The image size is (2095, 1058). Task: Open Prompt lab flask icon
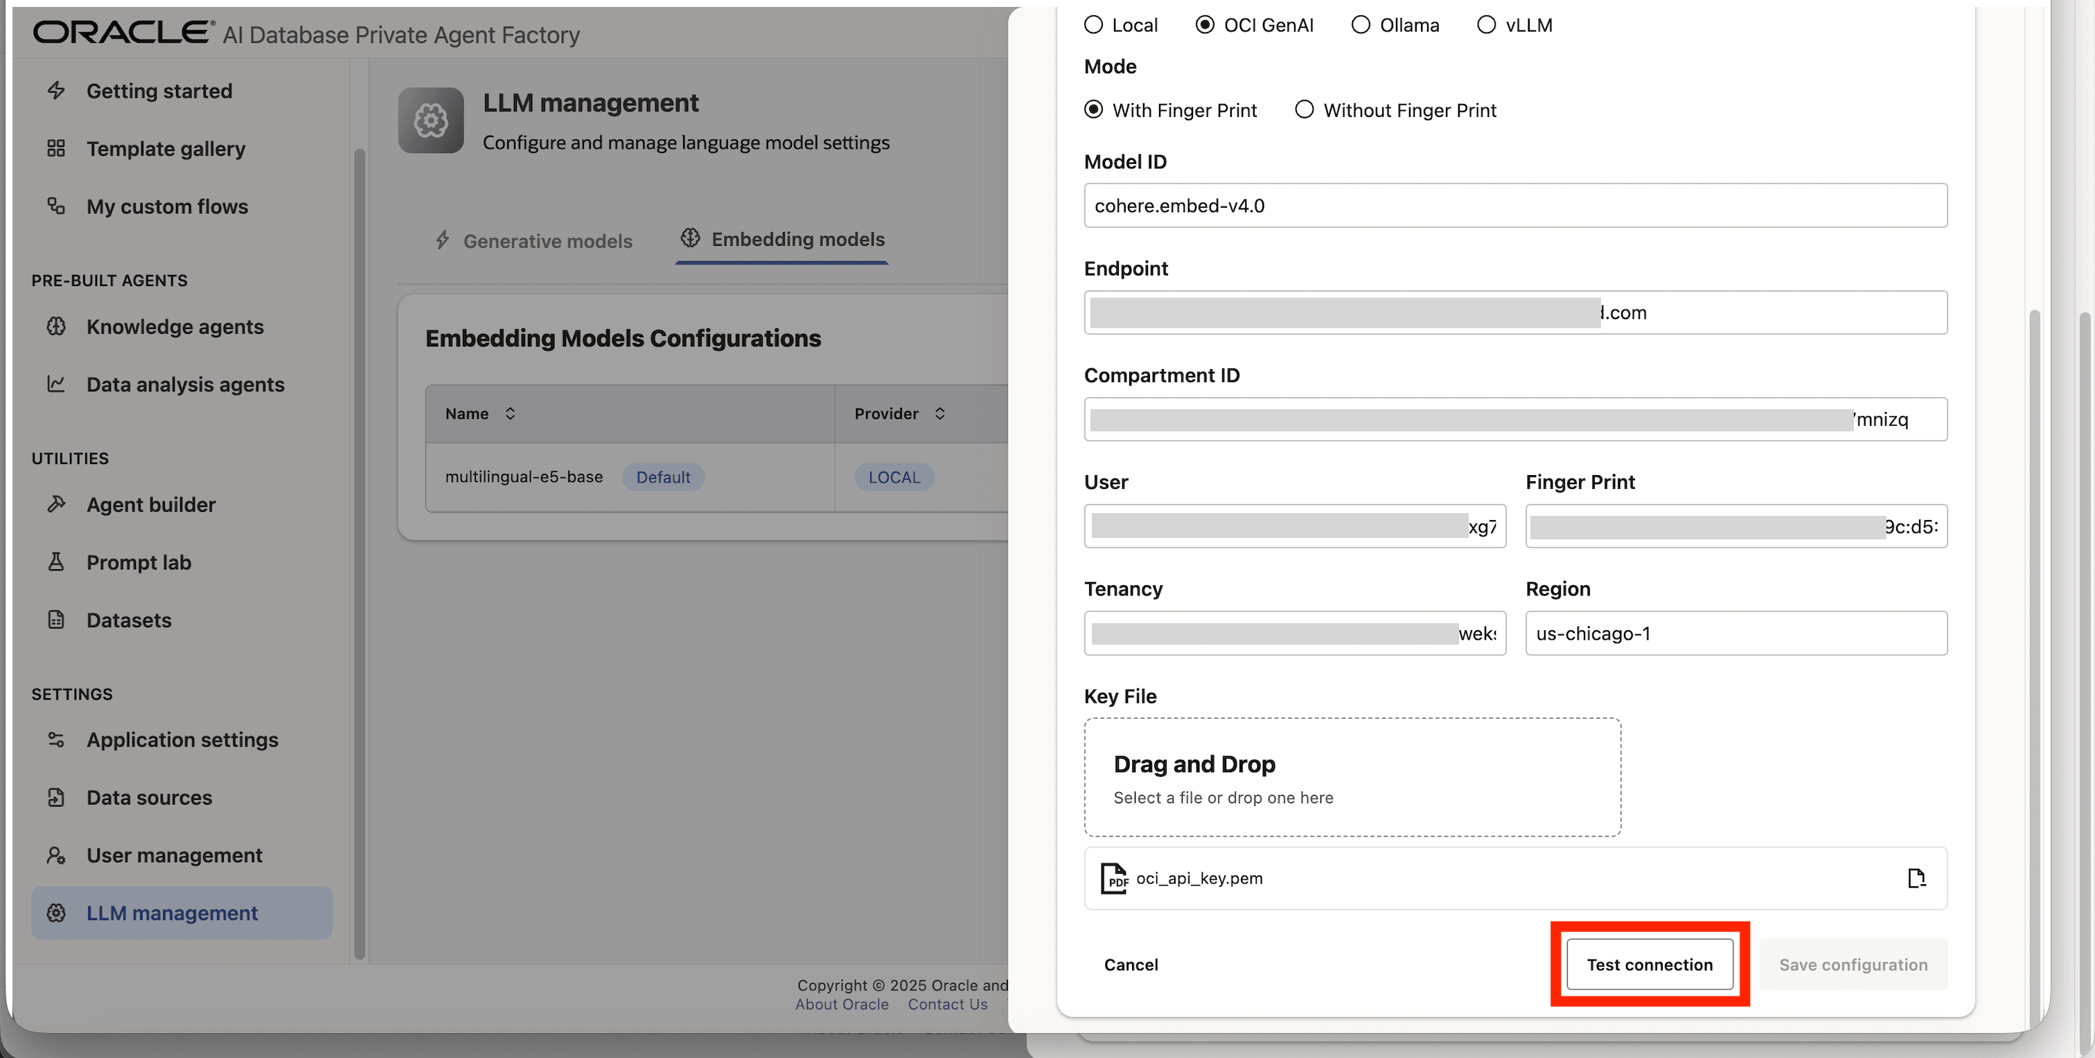point(55,562)
